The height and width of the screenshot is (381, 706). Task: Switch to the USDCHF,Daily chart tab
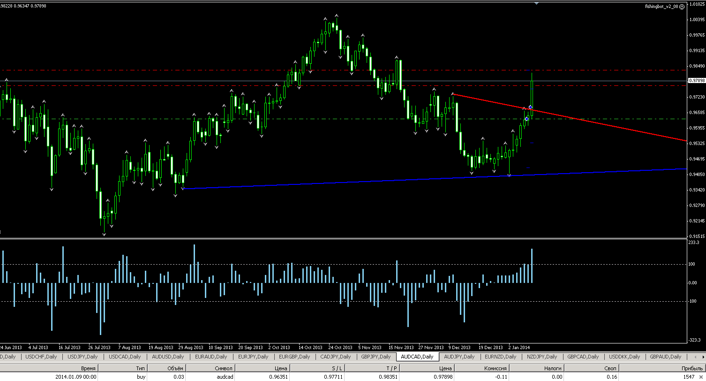(x=41, y=357)
